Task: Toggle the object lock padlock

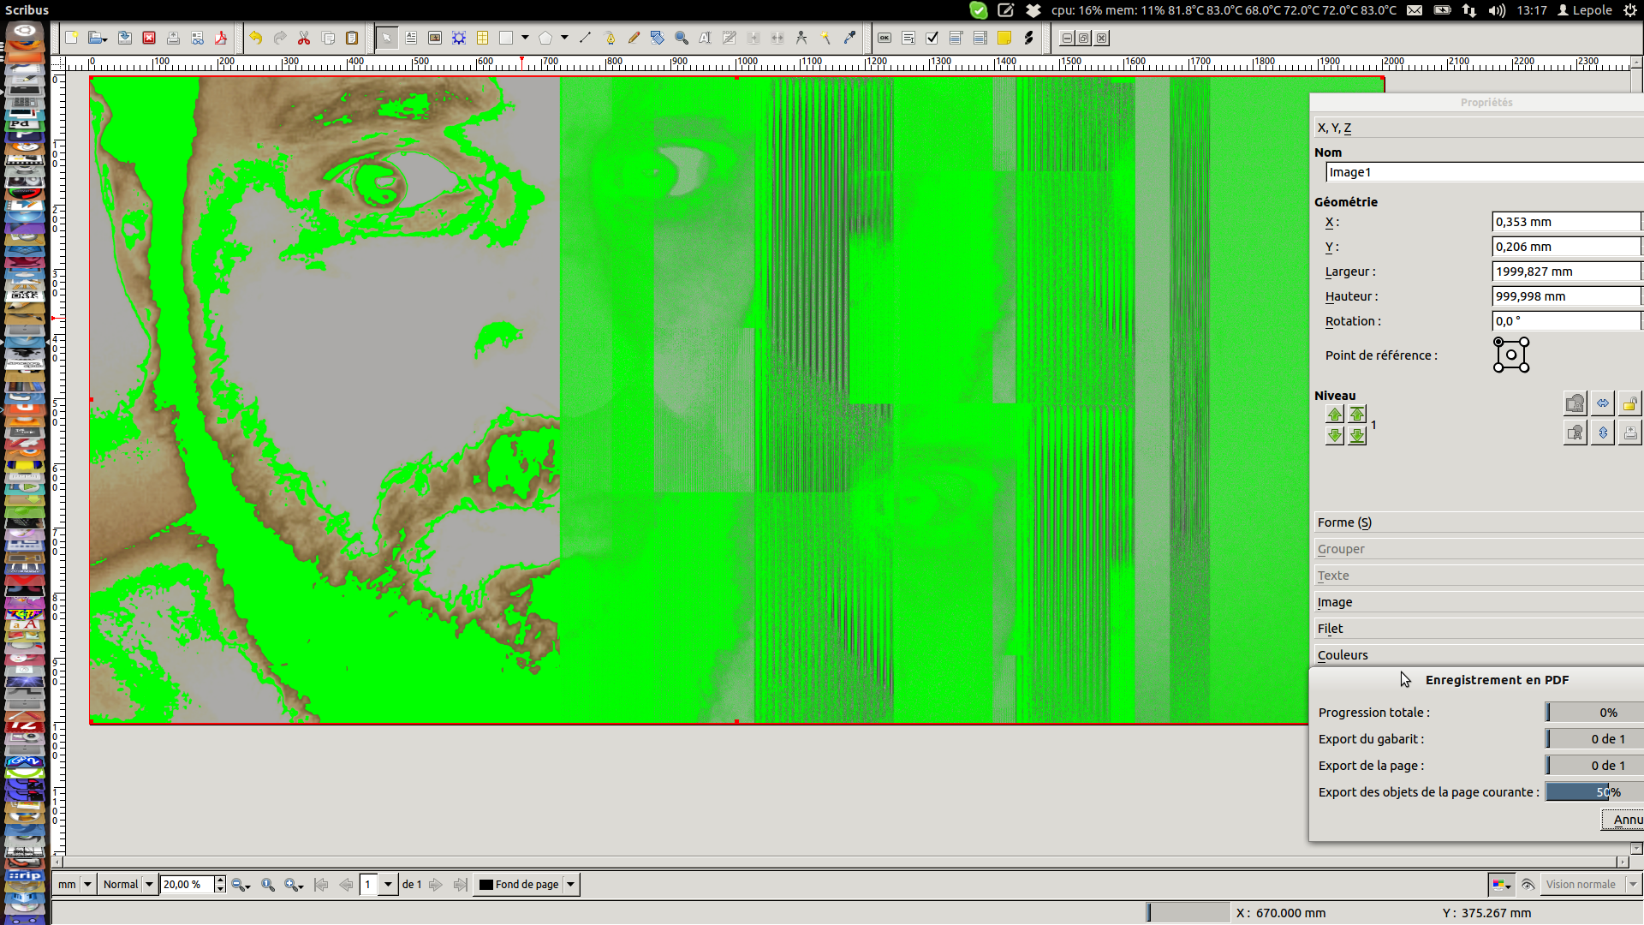Action: pyautogui.click(x=1629, y=404)
